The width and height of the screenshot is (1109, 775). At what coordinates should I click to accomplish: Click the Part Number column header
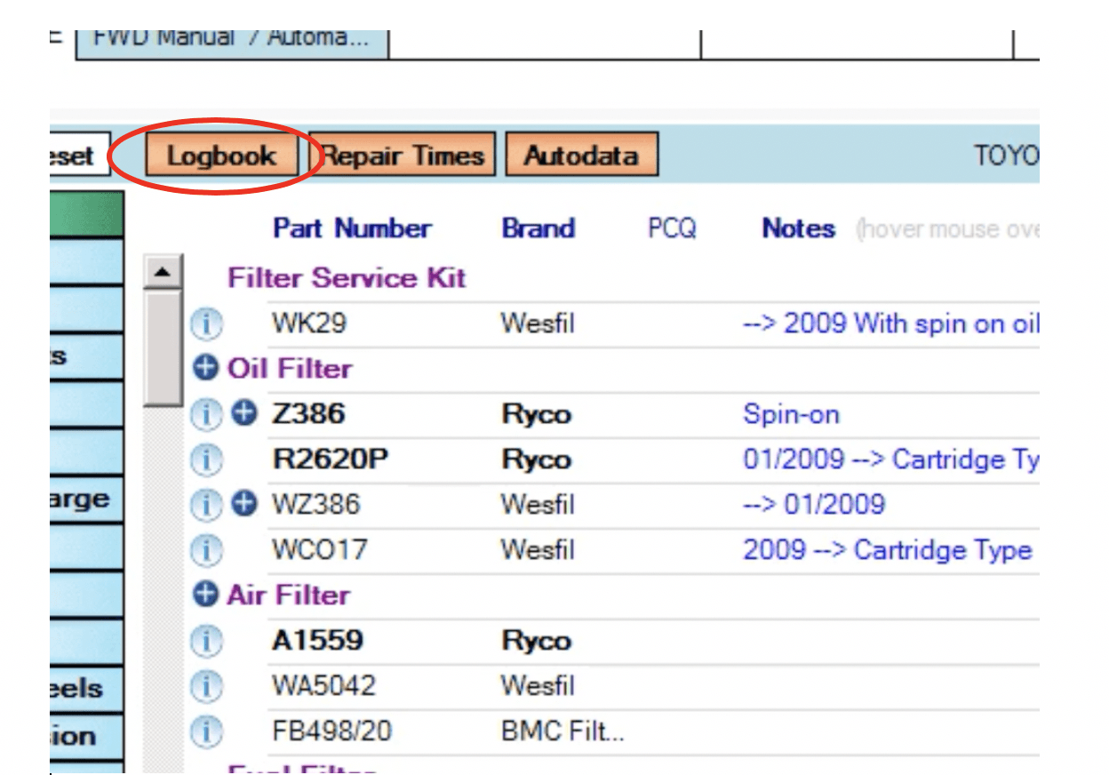pos(352,228)
